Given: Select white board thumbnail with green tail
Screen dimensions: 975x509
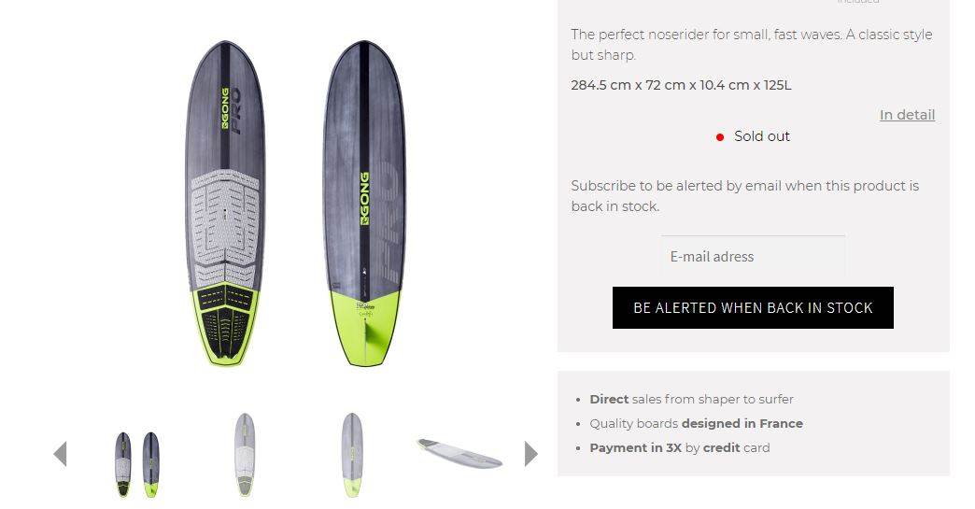Looking at the screenshot, I should coord(352,454).
